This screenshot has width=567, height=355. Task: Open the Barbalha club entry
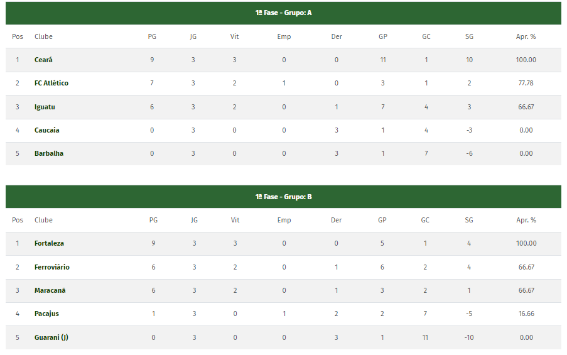[49, 153]
